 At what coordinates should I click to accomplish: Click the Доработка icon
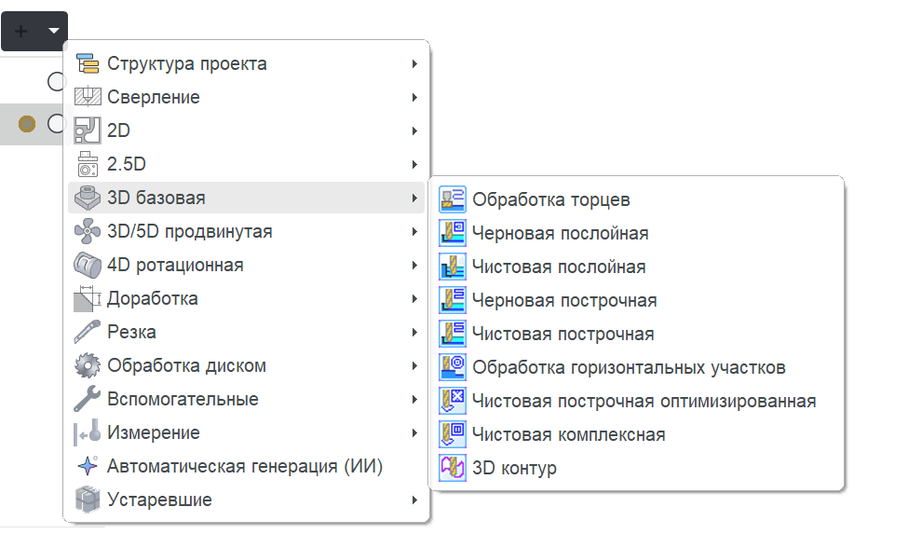point(88,299)
